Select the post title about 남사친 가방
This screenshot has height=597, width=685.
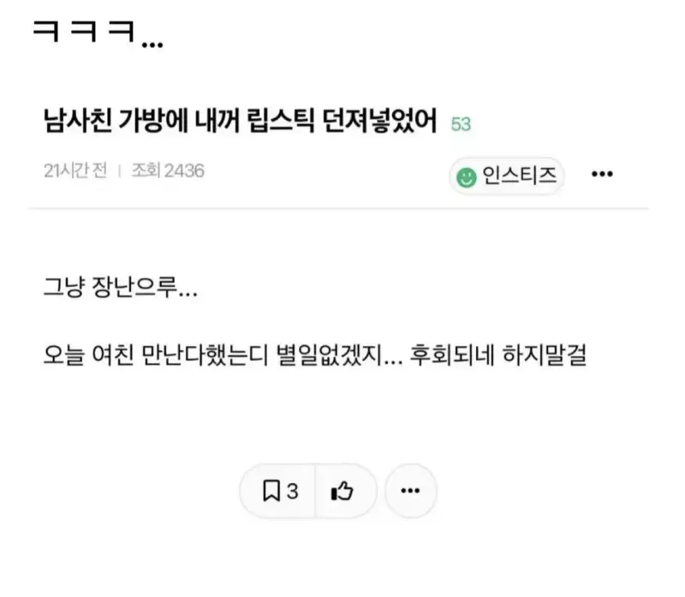pos(241,120)
